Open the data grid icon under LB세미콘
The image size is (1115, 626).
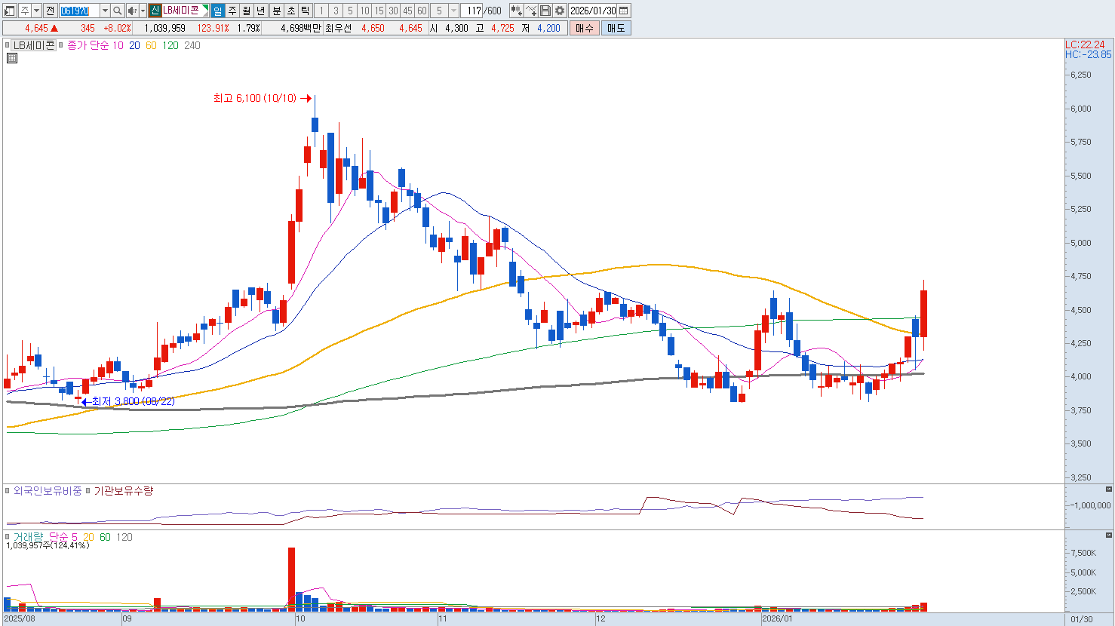click(x=12, y=58)
